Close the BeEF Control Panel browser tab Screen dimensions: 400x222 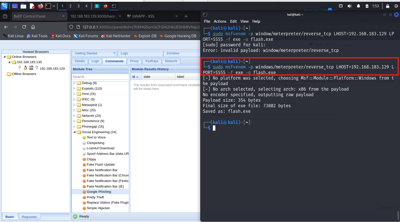pos(63,16)
